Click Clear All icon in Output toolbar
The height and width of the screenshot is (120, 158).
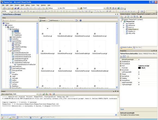point(50,94)
